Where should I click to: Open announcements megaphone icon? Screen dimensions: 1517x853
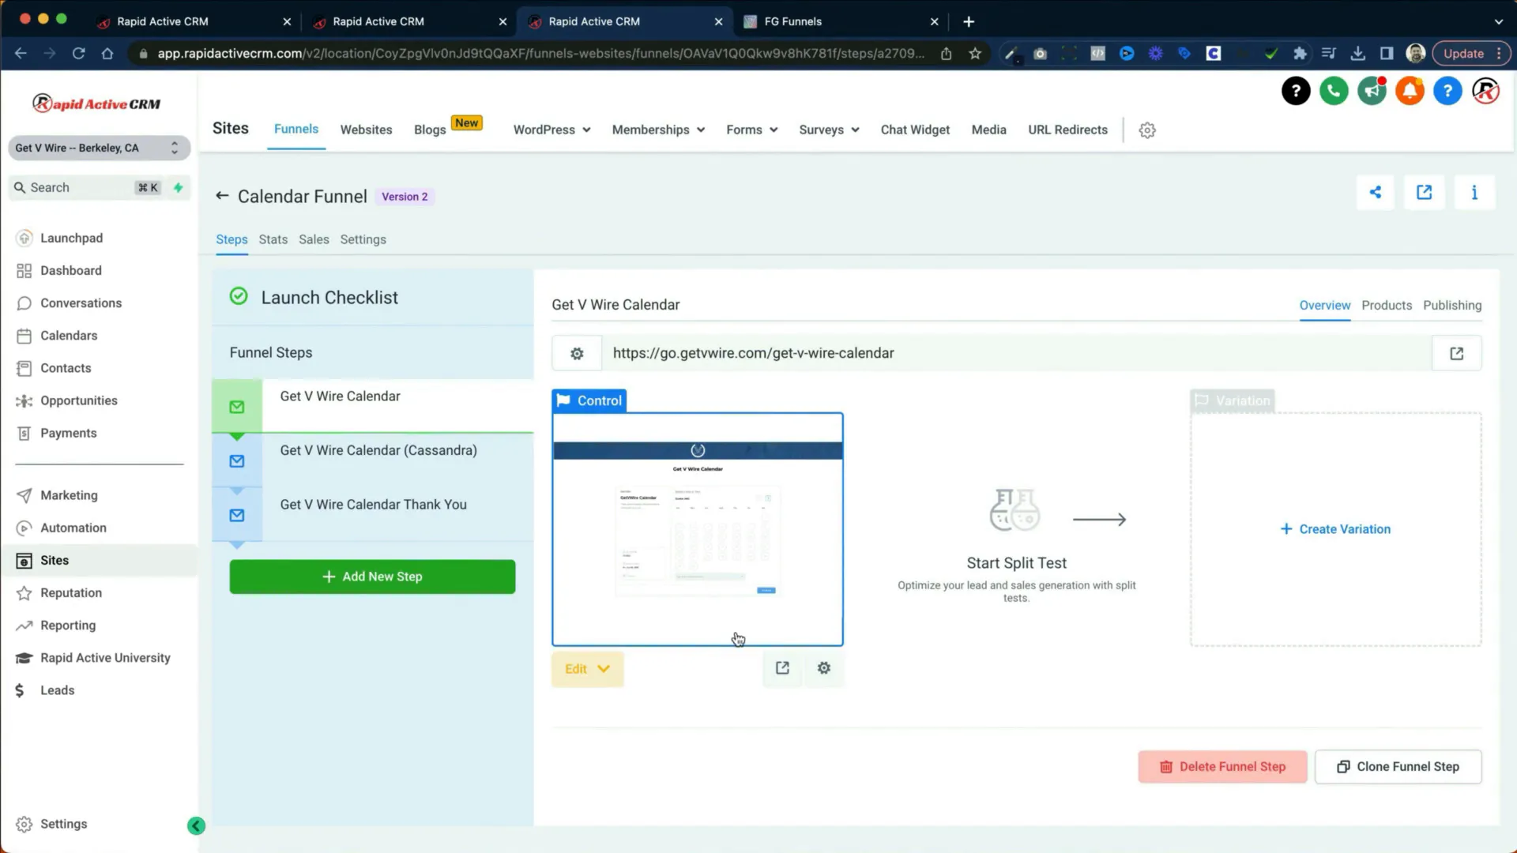[x=1372, y=91]
